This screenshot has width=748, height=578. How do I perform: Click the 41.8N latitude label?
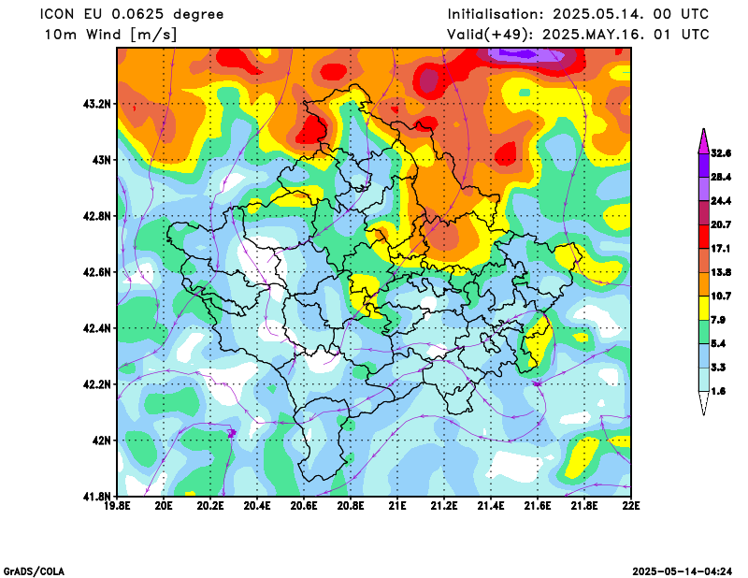click(97, 497)
